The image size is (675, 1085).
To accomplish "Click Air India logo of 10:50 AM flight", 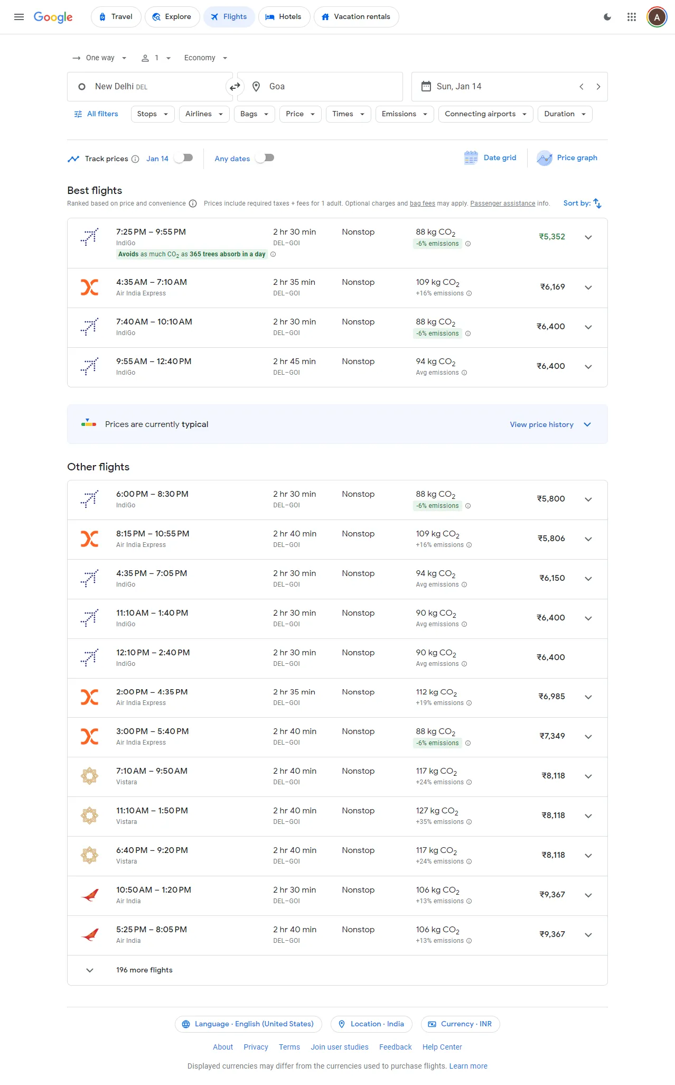I will click(90, 895).
